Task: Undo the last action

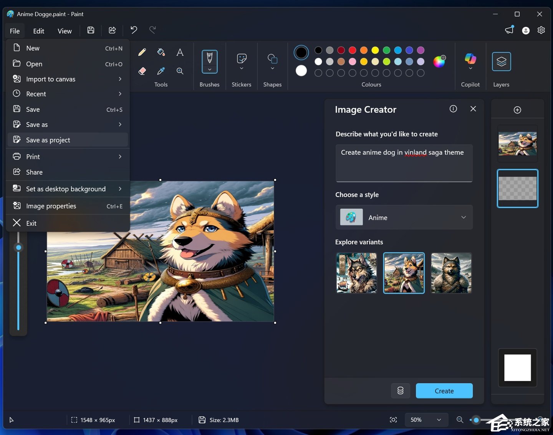Action: [133, 30]
